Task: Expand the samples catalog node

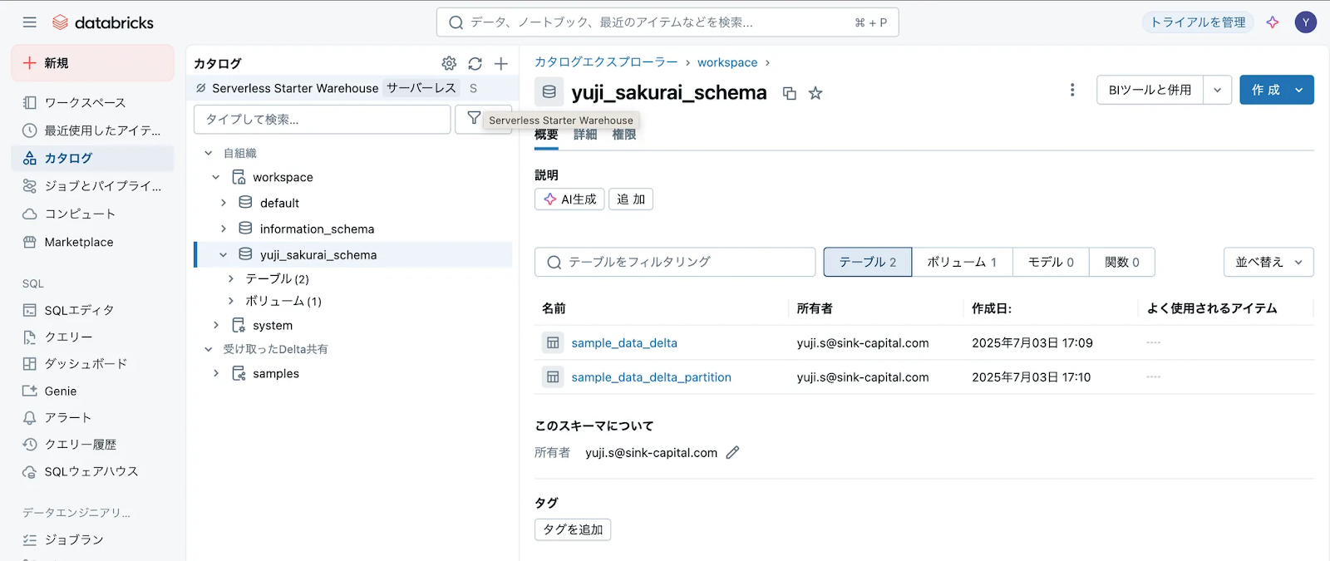Action: 216,373
